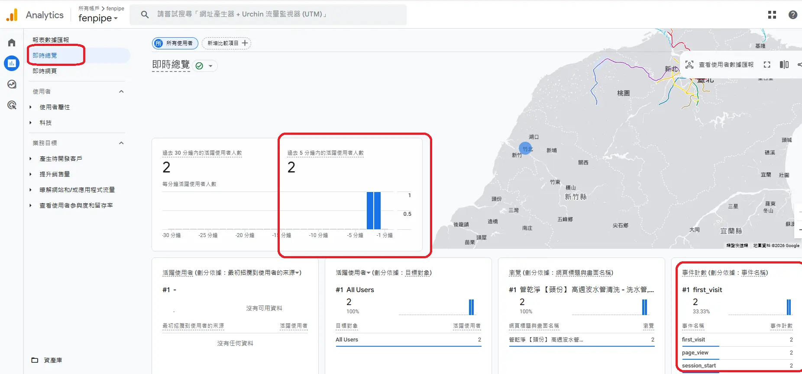Click the 即時總覽 page title
The width and height of the screenshot is (802, 374).
pos(171,65)
